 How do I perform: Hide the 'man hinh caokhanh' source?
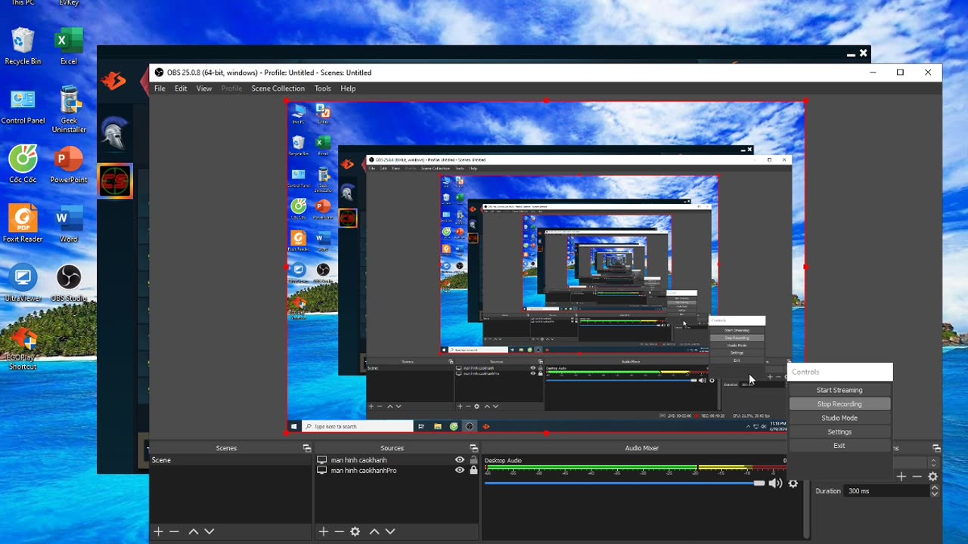[x=459, y=460]
